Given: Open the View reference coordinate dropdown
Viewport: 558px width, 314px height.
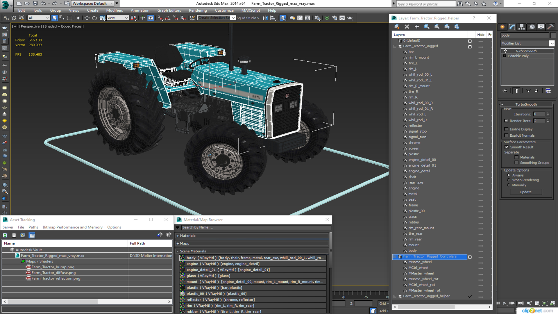Looking at the screenshot, I should (118, 18).
